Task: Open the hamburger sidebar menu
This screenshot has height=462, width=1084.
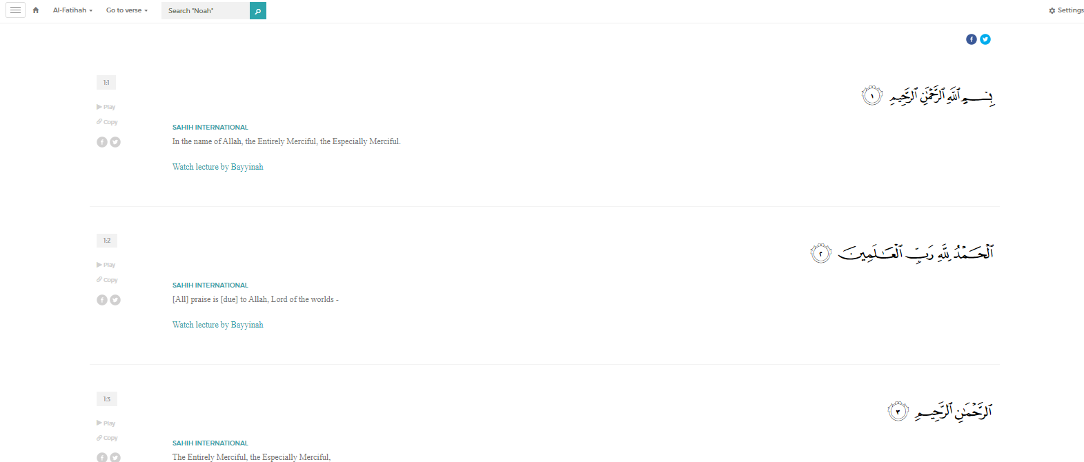Action: [15, 10]
